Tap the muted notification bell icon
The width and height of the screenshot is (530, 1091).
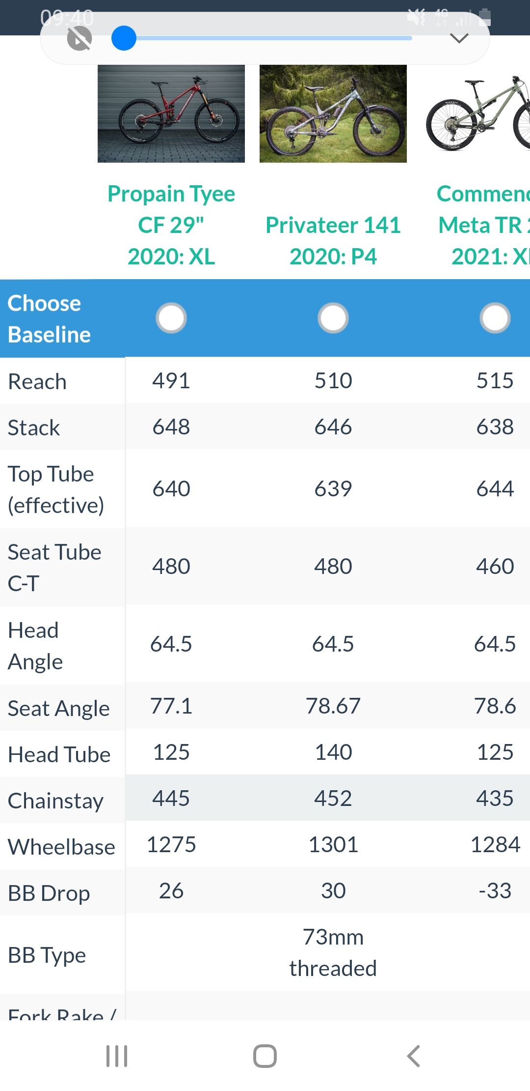pyautogui.click(x=79, y=38)
